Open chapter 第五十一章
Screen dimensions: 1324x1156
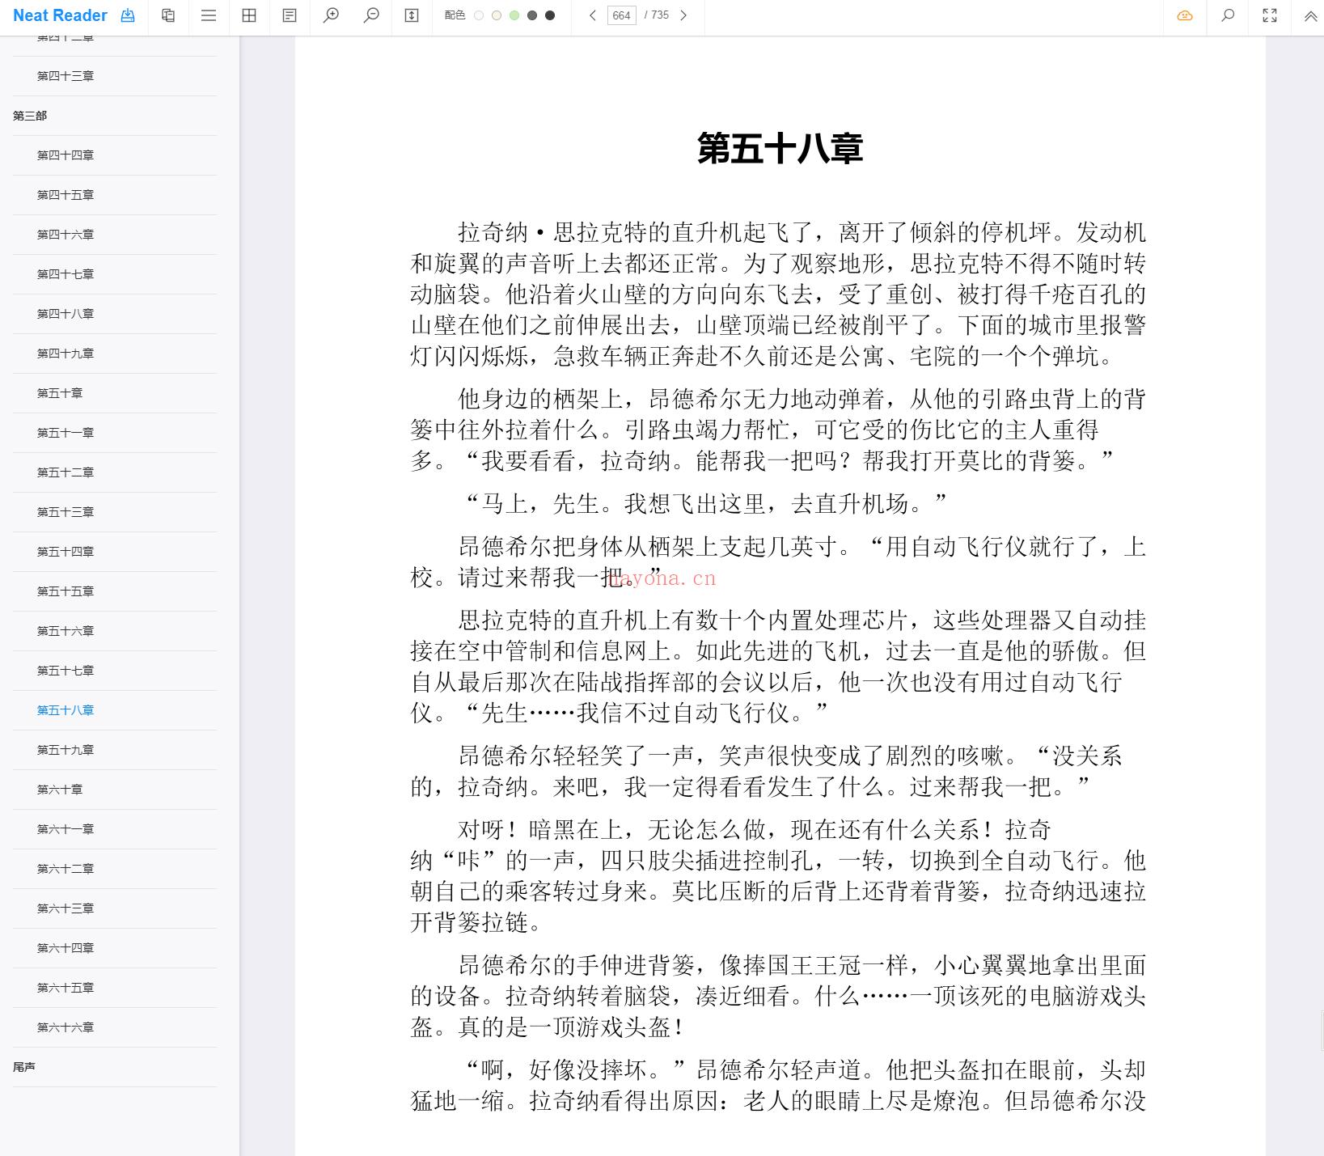pos(66,433)
